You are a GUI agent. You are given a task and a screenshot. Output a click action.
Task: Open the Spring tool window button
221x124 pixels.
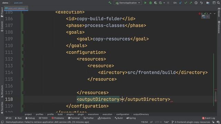pyautogui.click(x=131, y=118)
